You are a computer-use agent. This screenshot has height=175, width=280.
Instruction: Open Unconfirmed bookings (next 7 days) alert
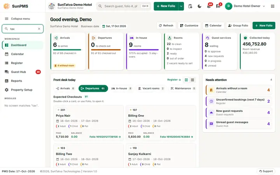[239, 101]
